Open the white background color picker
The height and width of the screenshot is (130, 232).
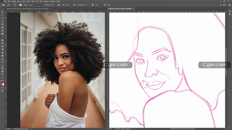pos(3,84)
